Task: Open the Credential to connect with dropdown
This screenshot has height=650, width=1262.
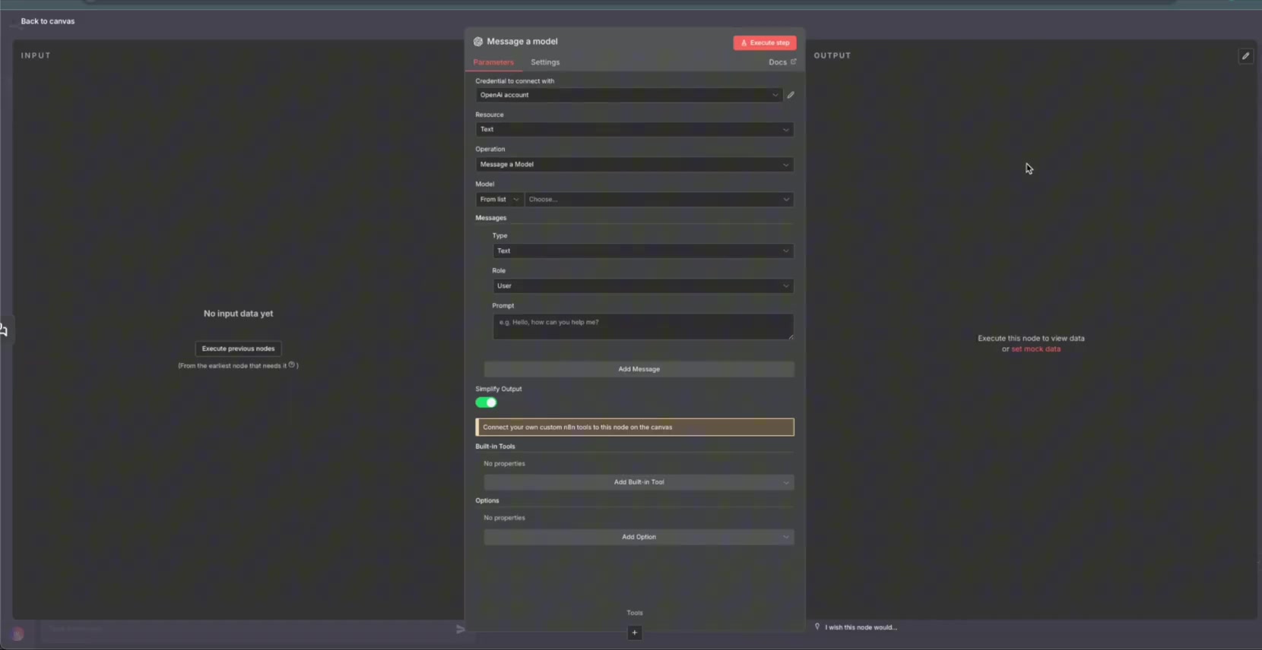Action: point(629,95)
